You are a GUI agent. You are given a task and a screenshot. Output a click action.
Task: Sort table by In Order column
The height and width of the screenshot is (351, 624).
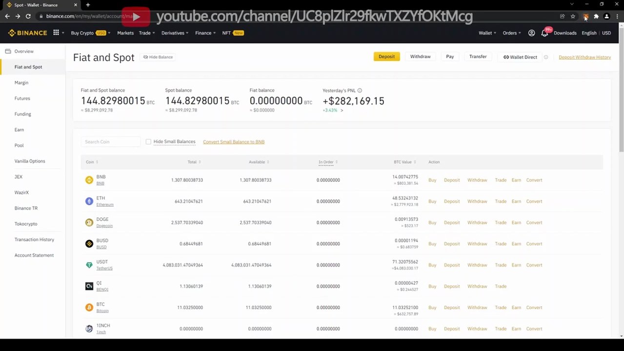tap(328, 162)
